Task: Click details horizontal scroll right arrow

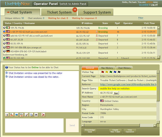Action: 155,125
